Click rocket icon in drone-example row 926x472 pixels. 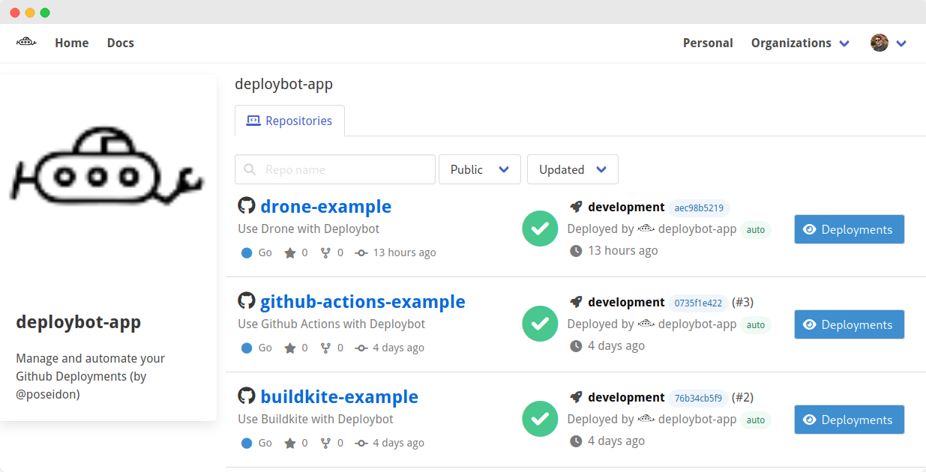coord(576,207)
